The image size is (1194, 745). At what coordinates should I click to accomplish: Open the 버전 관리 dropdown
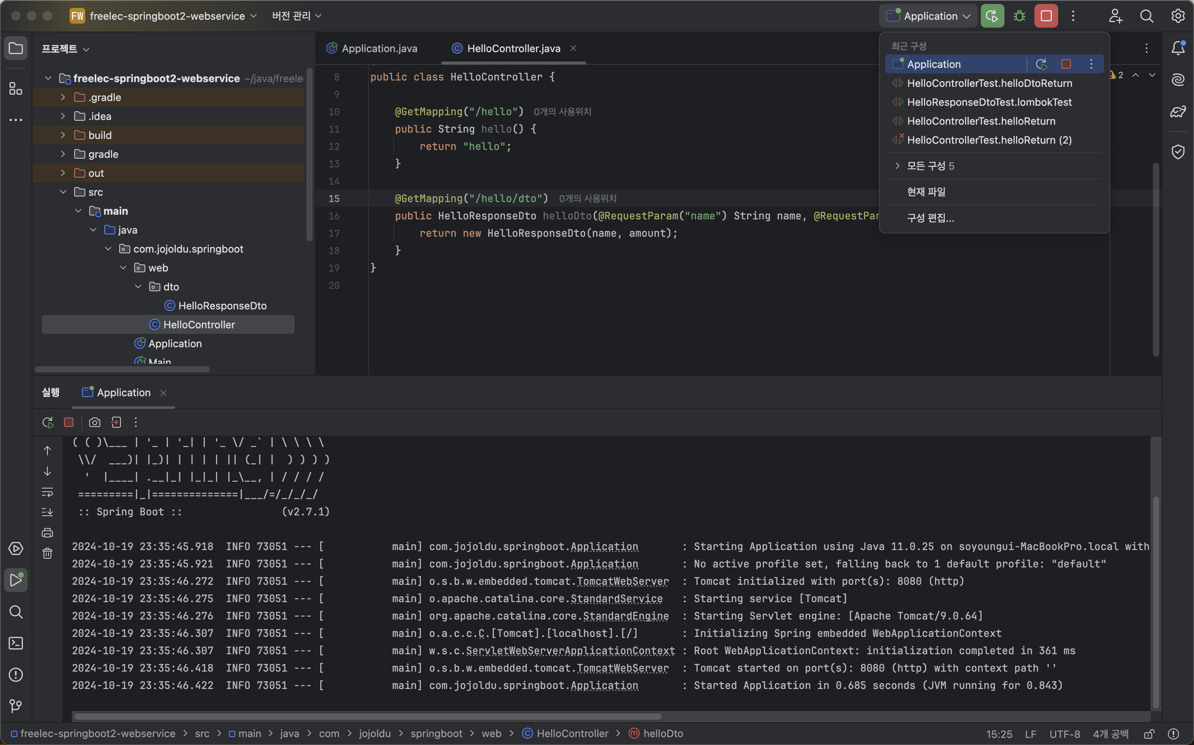coord(296,16)
